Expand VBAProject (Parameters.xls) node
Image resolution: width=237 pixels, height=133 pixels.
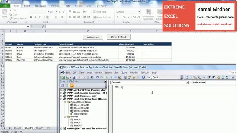click(x=61, y=96)
